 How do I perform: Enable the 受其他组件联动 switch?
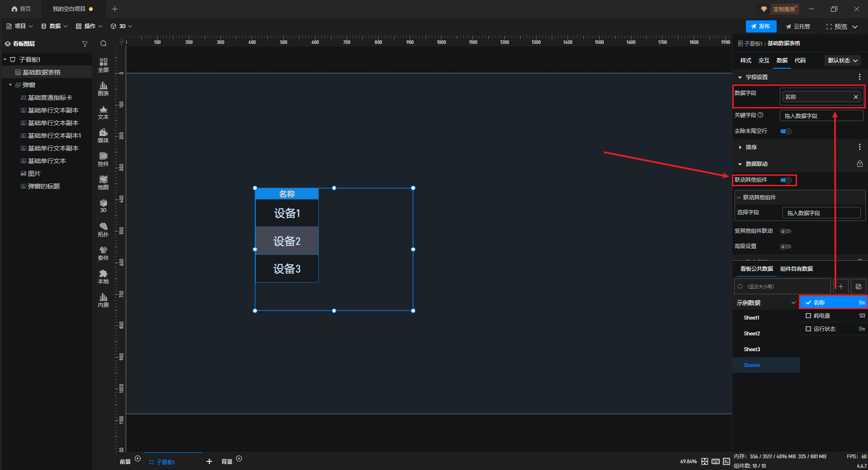point(786,231)
